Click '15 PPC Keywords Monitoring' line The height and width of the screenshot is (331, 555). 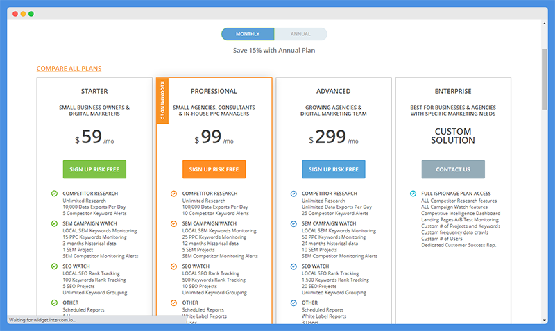point(94,237)
